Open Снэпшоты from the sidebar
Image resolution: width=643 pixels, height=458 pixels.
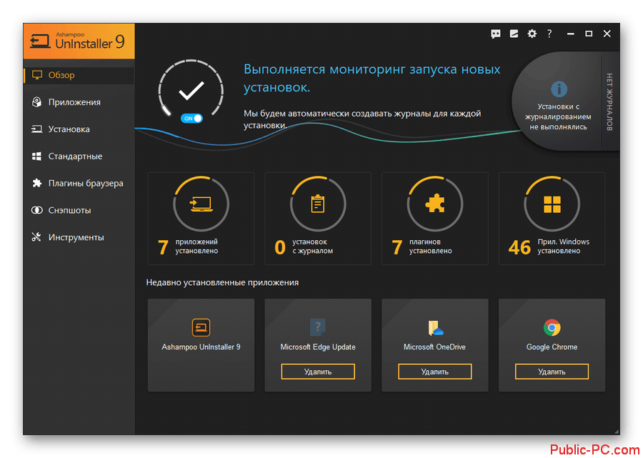tap(69, 211)
